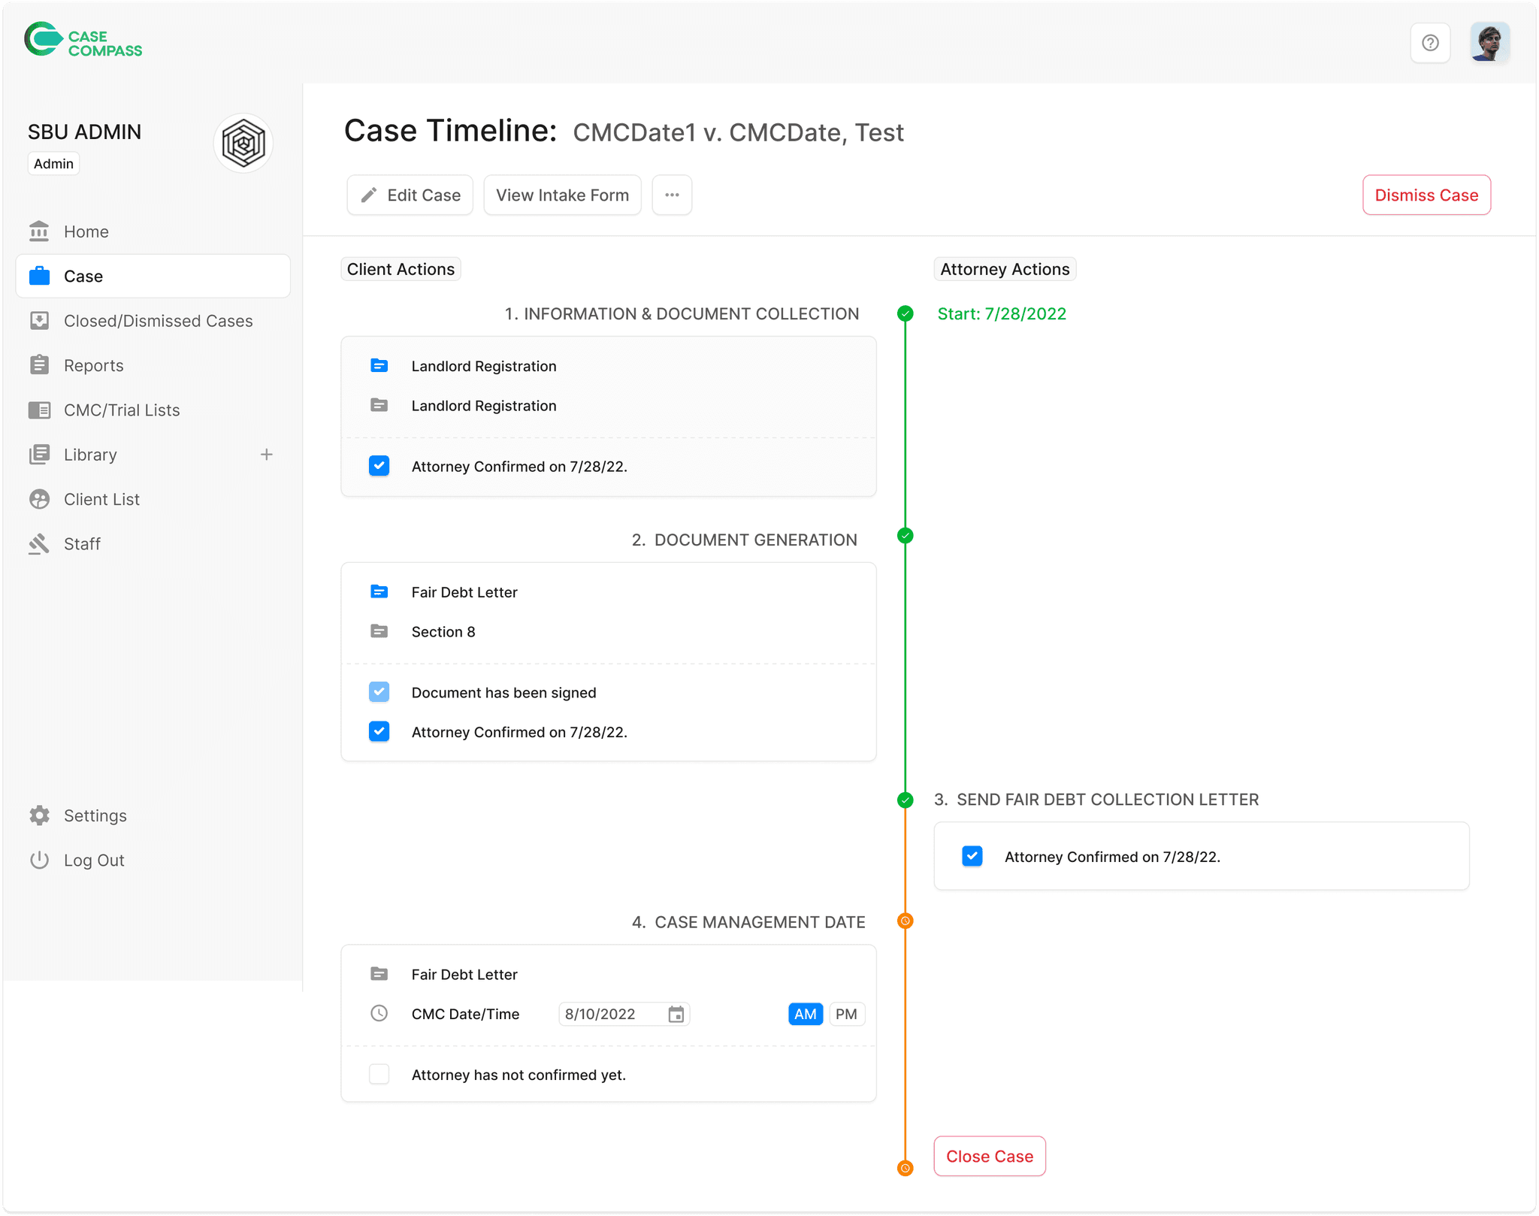Click the Dismiss Case button
The height and width of the screenshot is (1216, 1539).
1426,195
